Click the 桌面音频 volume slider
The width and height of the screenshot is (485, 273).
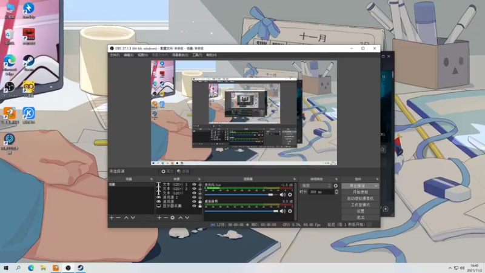241,211
